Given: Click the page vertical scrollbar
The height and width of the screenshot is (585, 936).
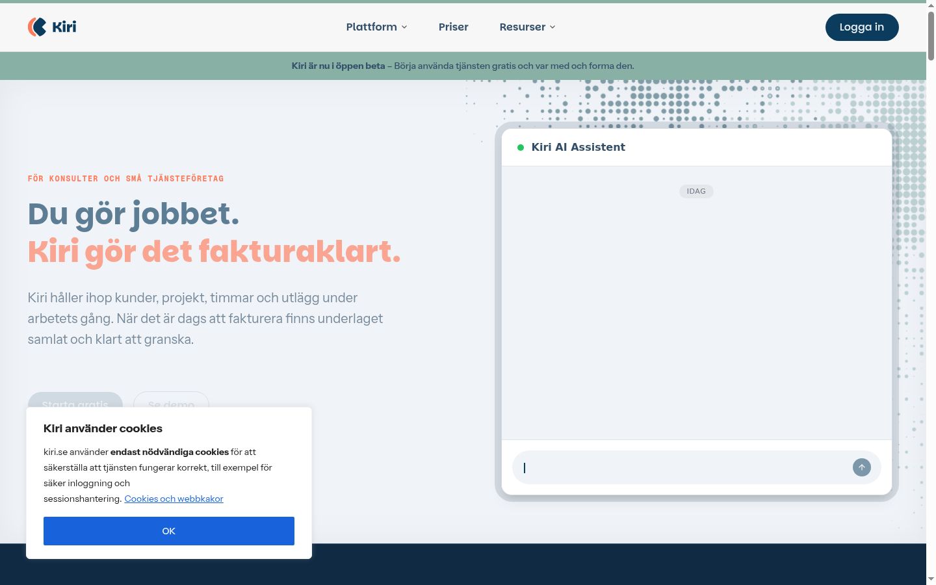Looking at the screenshot, I should click(931, 292).
